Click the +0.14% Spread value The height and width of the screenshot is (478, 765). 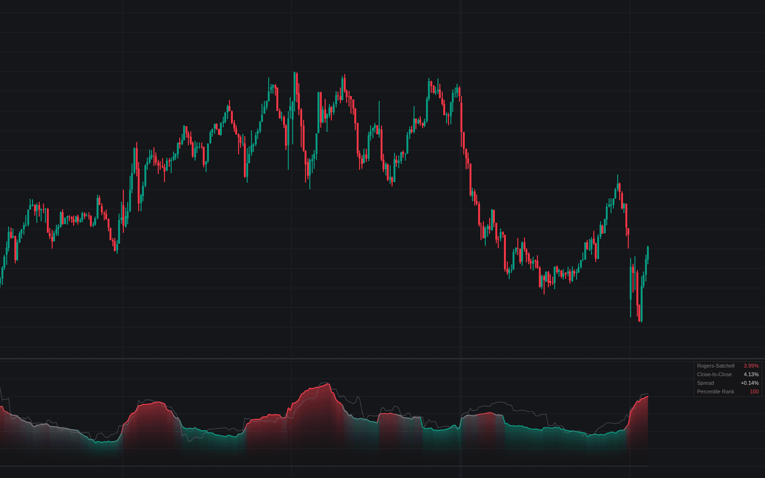(749, 383)
